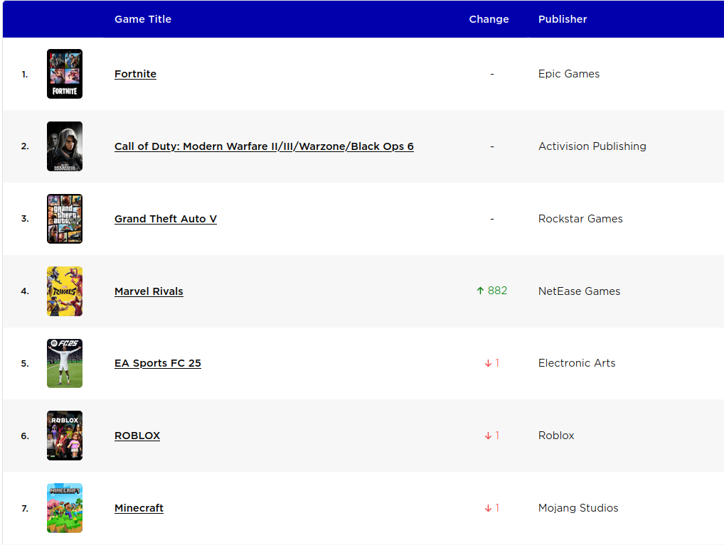
Task: Click the ROBLOX title link
Action: tap(137, 436)
